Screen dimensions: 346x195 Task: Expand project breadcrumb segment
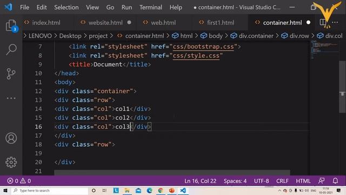point(98,36)
